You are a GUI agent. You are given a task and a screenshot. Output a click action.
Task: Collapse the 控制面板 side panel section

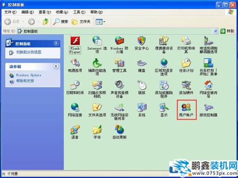tap(56, 44)
